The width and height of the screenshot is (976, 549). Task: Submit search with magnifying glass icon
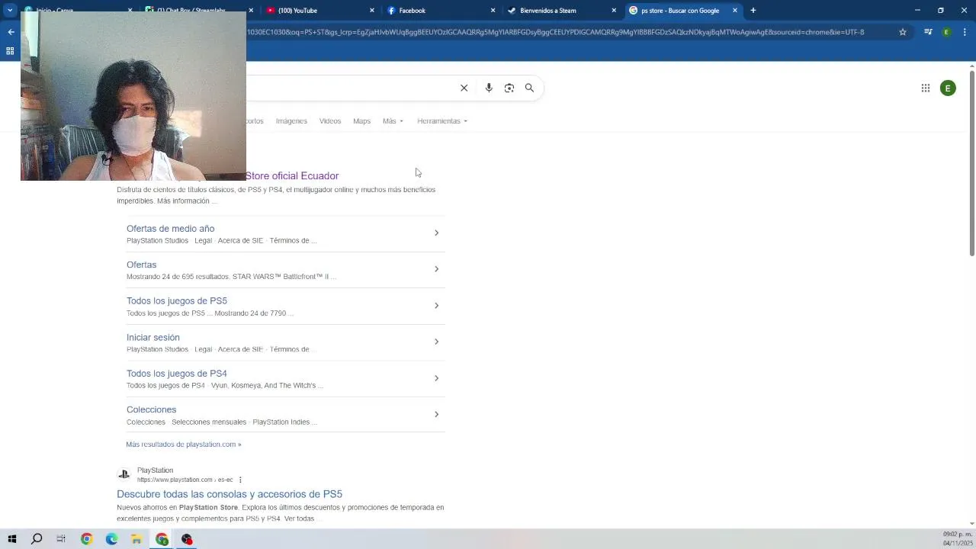pos(529,88)
